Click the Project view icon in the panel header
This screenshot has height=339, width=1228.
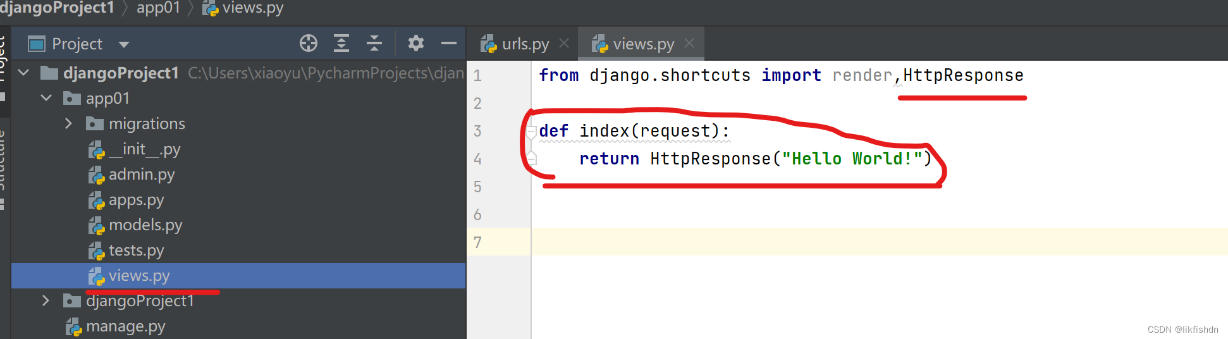pos(37,44)
